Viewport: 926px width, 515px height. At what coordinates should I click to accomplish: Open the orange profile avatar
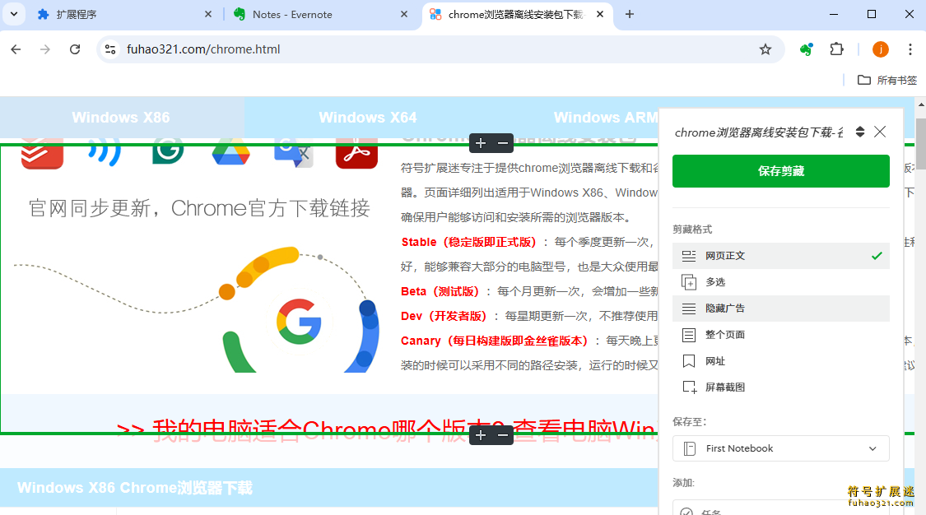coord(881,49)
